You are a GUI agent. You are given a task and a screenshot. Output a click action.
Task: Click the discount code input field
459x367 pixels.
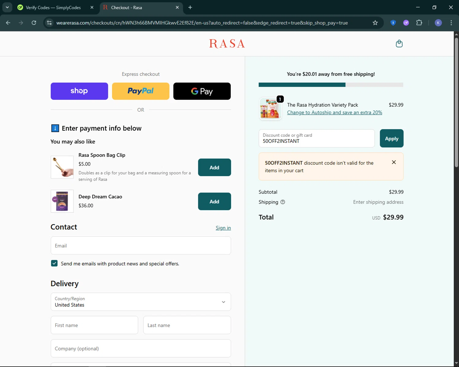click(317, 138)
